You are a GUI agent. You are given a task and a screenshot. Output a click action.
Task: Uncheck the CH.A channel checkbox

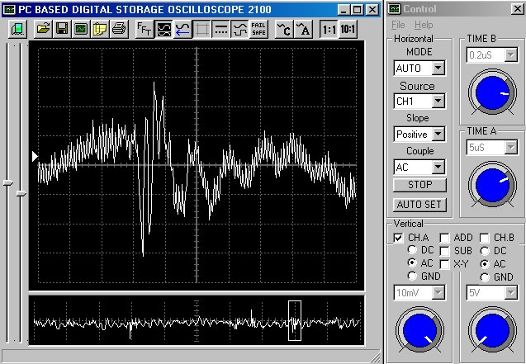[x=397, y=238]
